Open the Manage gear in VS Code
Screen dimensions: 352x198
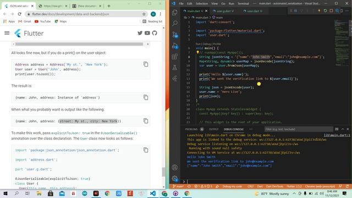click(175, 178)
